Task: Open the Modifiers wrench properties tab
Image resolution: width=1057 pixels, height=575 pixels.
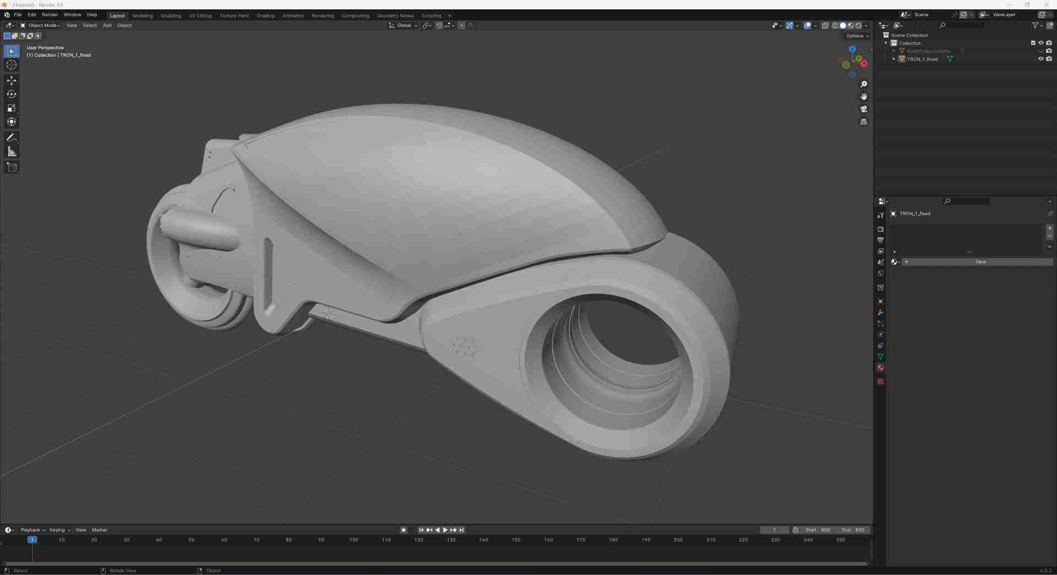Action: 880,313
